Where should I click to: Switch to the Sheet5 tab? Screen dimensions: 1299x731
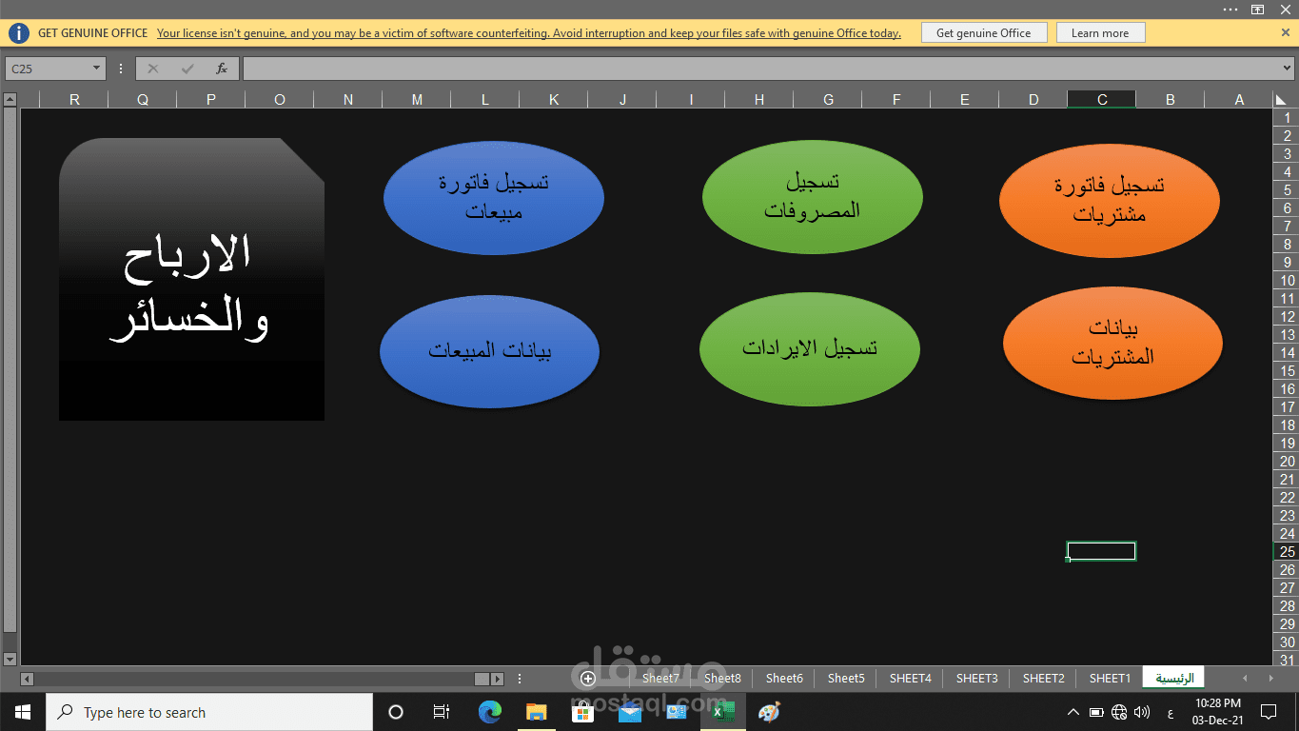click(x=846, y=679)
